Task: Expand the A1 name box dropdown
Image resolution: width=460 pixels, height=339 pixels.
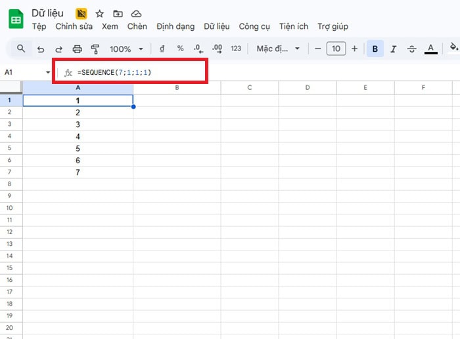Action: pos(48,72)
